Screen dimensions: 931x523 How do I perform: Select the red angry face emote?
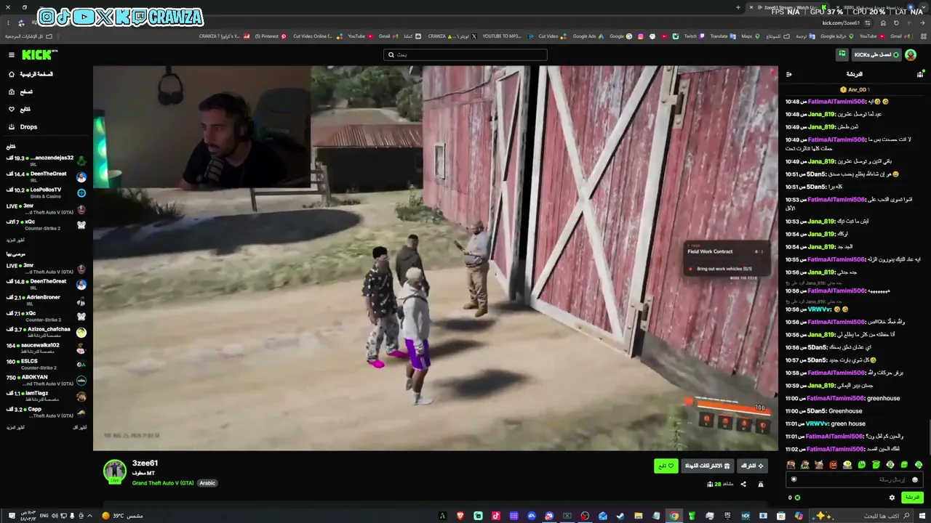pos(834,465)
